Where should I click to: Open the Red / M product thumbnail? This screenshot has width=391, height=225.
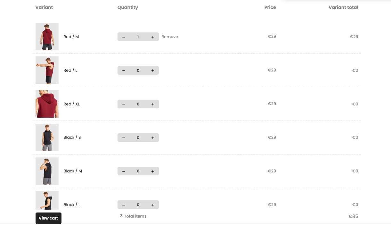(x=47, y=37)
